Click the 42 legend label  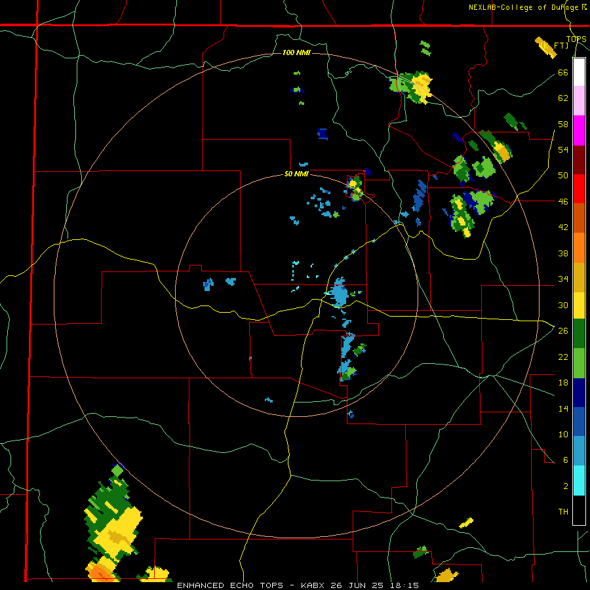(x=563, y=227)
